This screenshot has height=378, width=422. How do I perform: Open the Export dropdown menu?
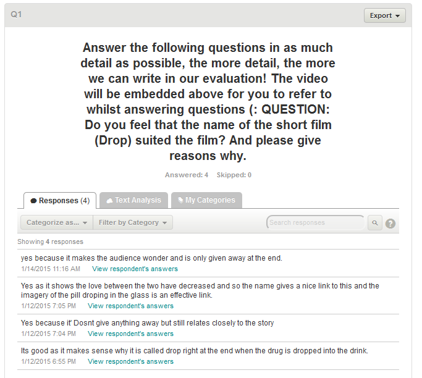384,15
